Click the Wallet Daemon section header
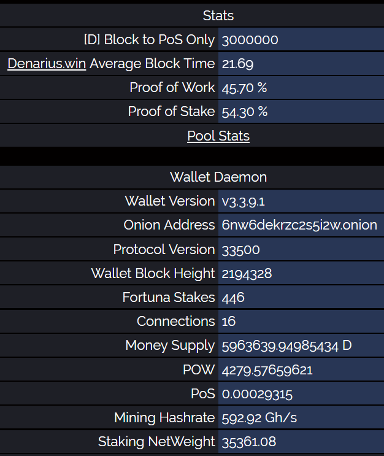The image size is (384, 456). tap(218, 177)
